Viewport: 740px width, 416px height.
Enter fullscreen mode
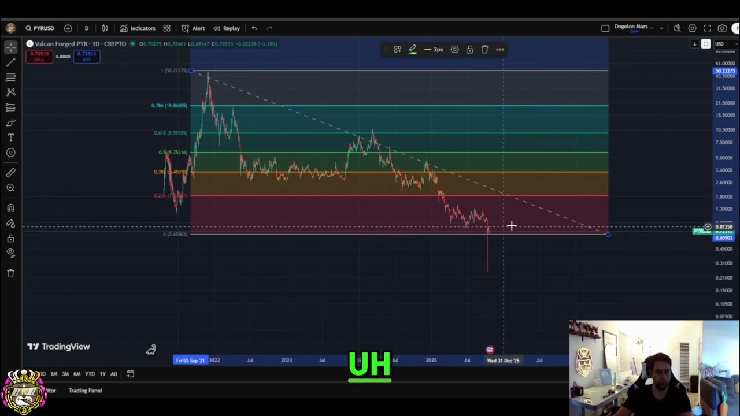click(x=707, y=28)
